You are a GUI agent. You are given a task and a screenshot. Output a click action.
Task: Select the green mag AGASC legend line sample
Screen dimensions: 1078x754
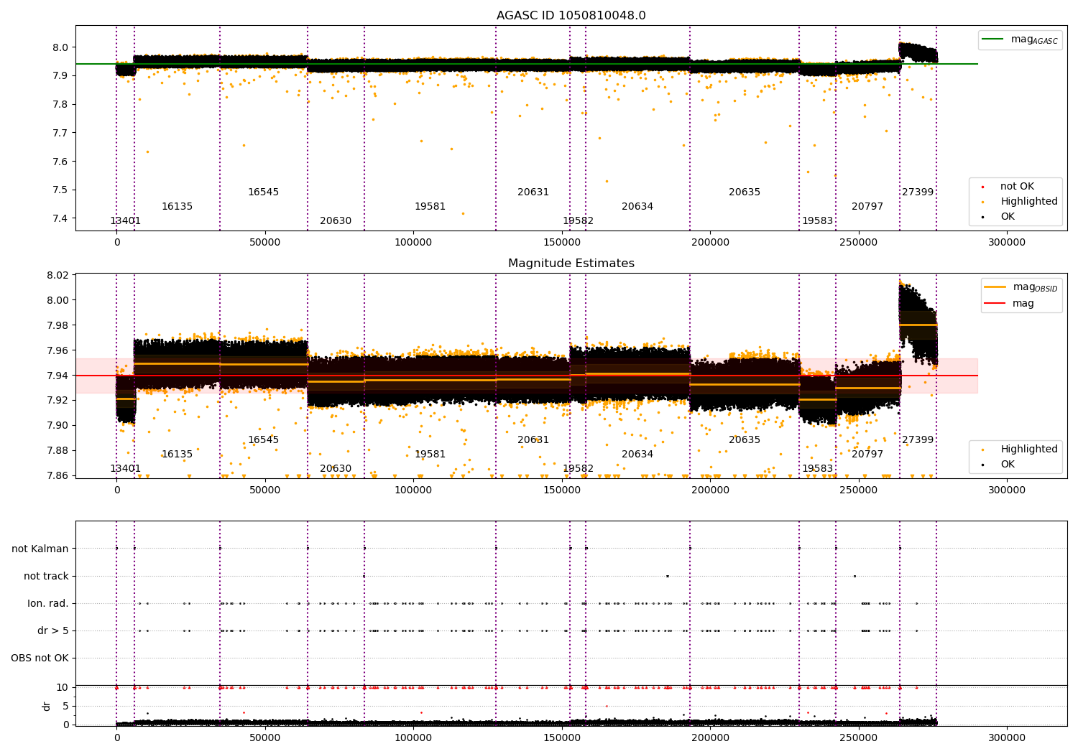(x=992, y=39)
